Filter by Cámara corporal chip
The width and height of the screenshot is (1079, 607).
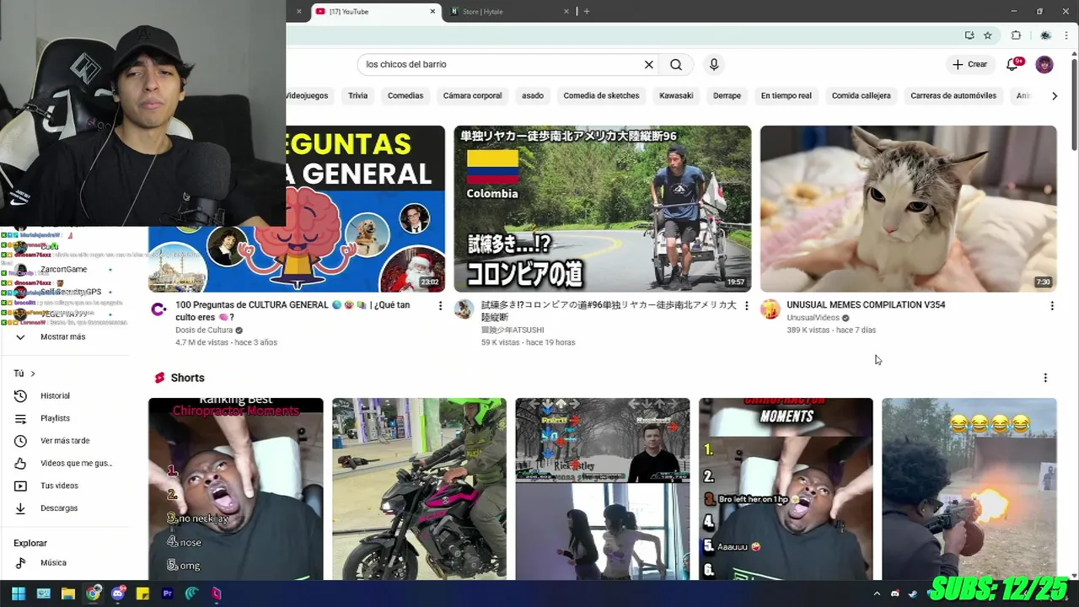click(x=472, y=95)
